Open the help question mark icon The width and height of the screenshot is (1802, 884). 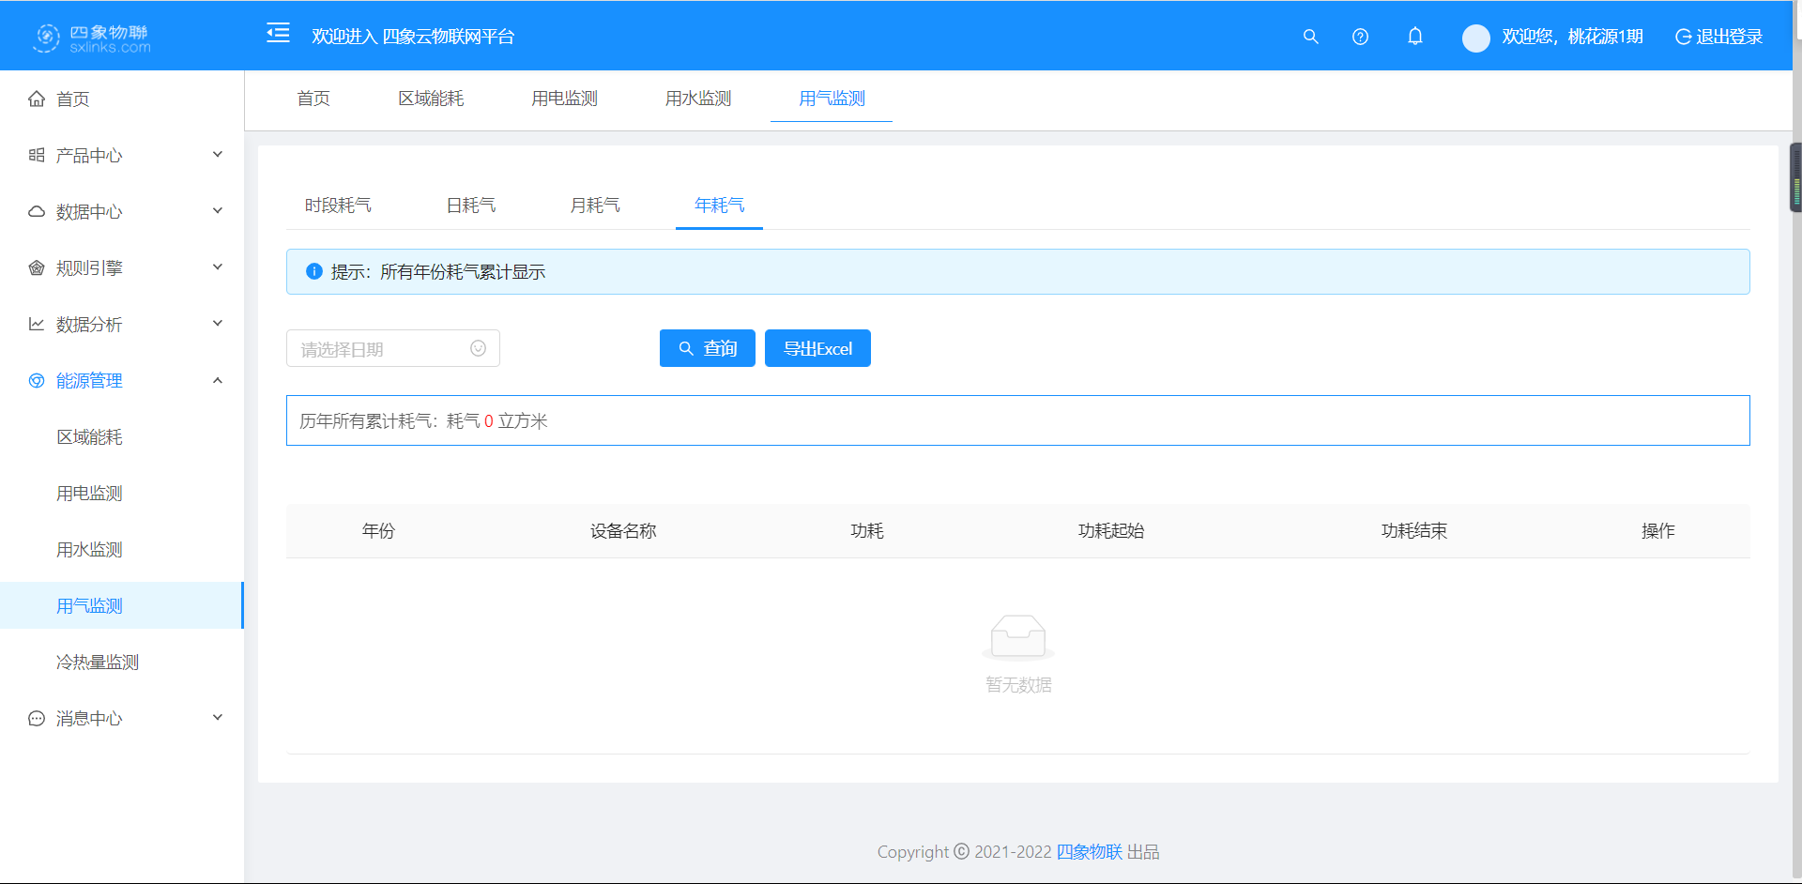[1360, 37]
